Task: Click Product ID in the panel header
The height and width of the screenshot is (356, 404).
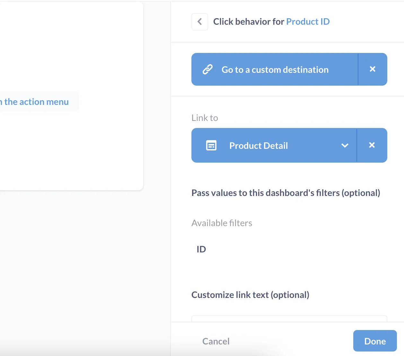Action: pos(308,21)
